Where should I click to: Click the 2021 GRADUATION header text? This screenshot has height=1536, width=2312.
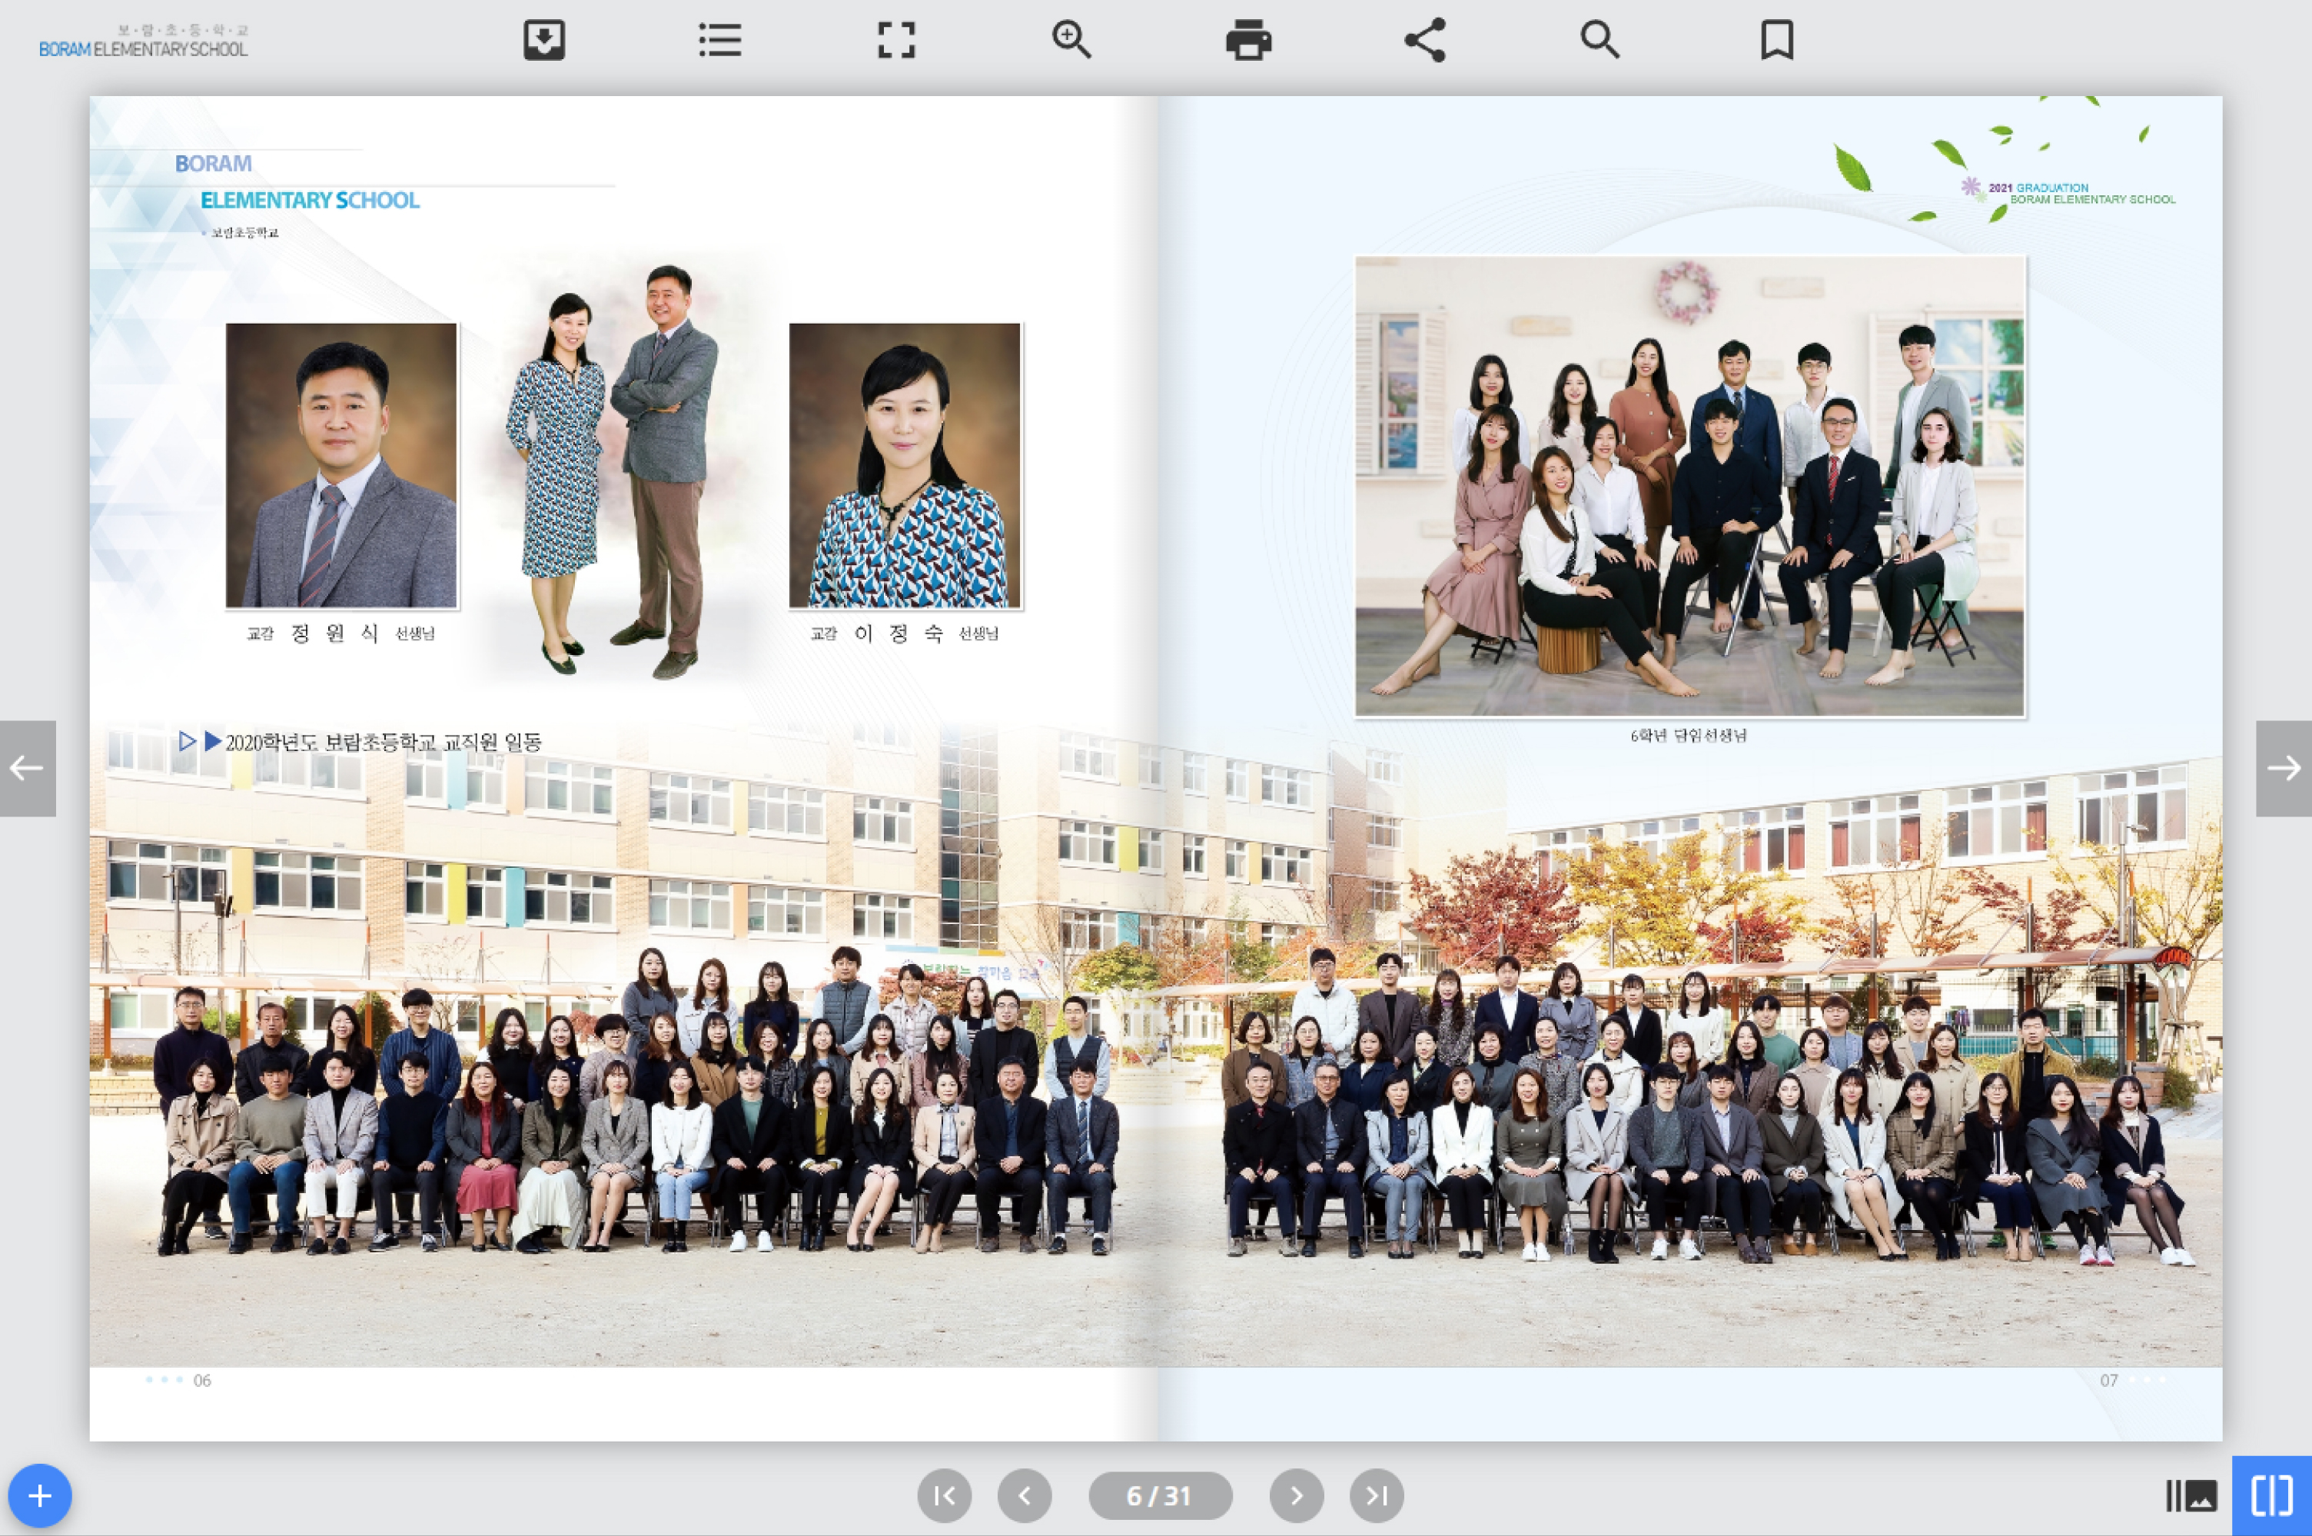tap(2038, 187)
